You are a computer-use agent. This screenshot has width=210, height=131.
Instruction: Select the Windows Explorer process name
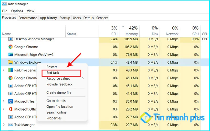(28, 62)
